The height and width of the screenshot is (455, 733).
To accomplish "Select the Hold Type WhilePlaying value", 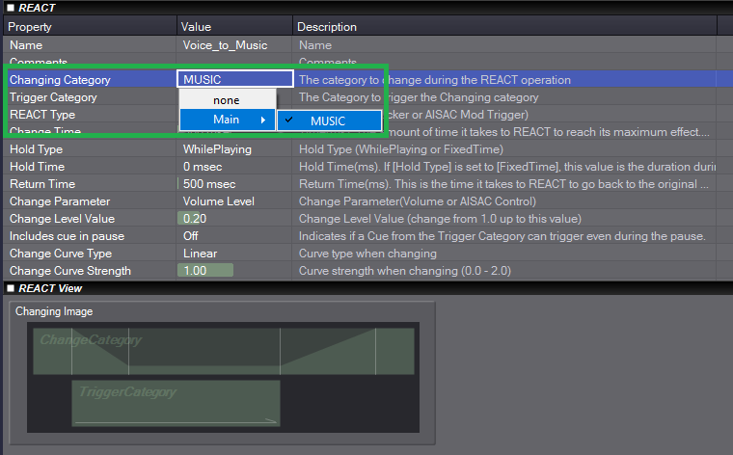I will pos(217,149).
